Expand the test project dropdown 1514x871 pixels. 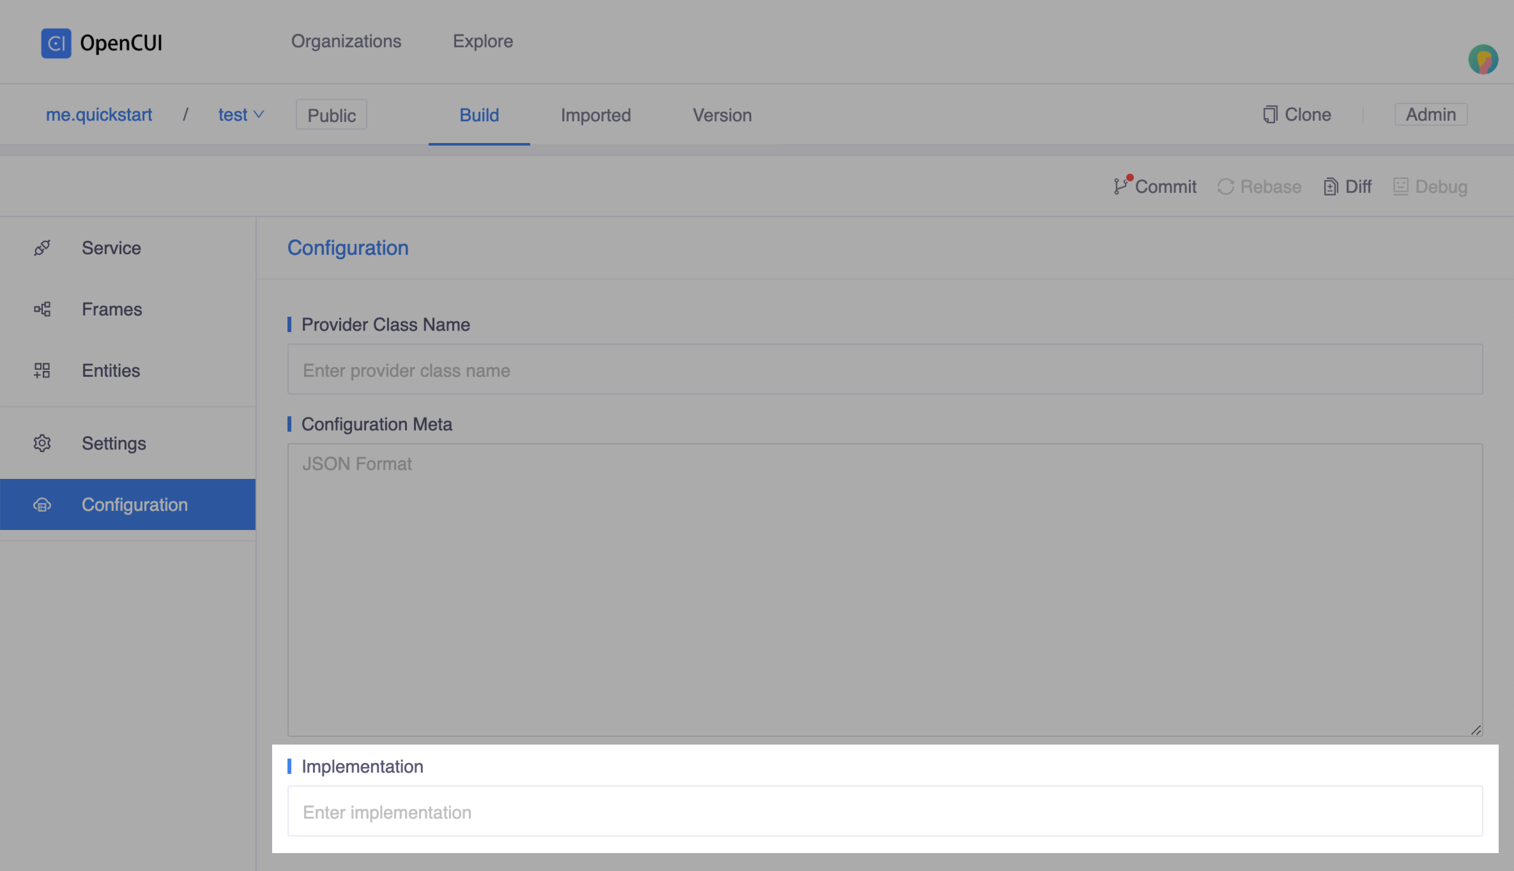coord(241,115)
